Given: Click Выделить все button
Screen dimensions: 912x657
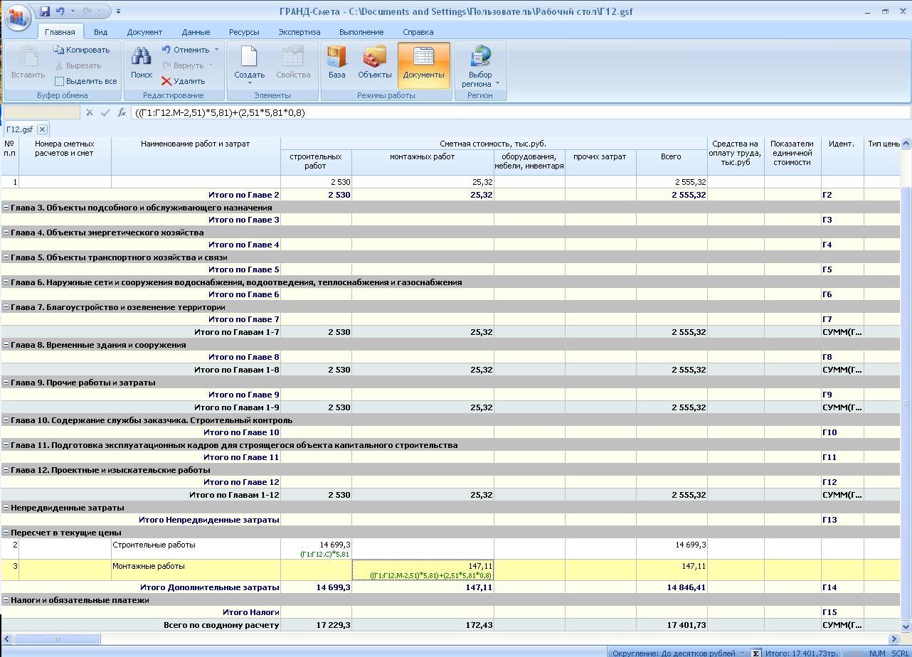Looking at the screenshot, I should 85,81.
